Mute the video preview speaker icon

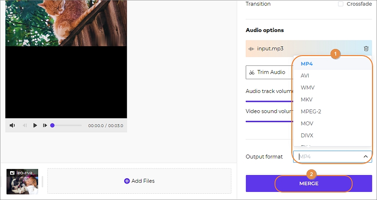(x=12, y=125)
